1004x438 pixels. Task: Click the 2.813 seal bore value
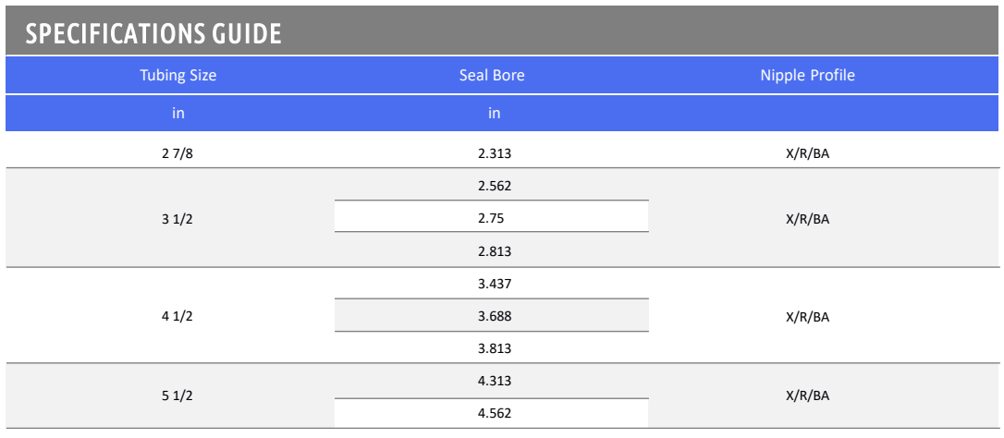click(495, 251)
